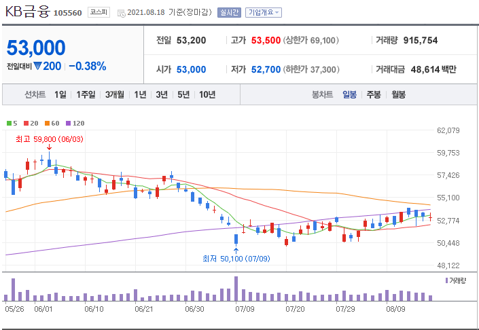
Task: Select the 3개월 line chart tab
Action: (x=115, y=94)
